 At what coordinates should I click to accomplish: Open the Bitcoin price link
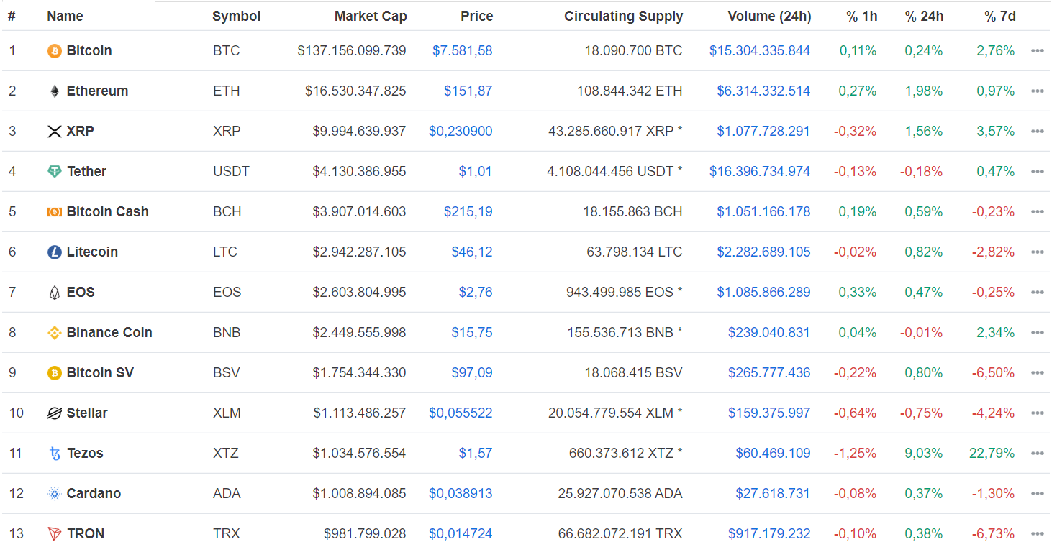[x=463, y=50]
